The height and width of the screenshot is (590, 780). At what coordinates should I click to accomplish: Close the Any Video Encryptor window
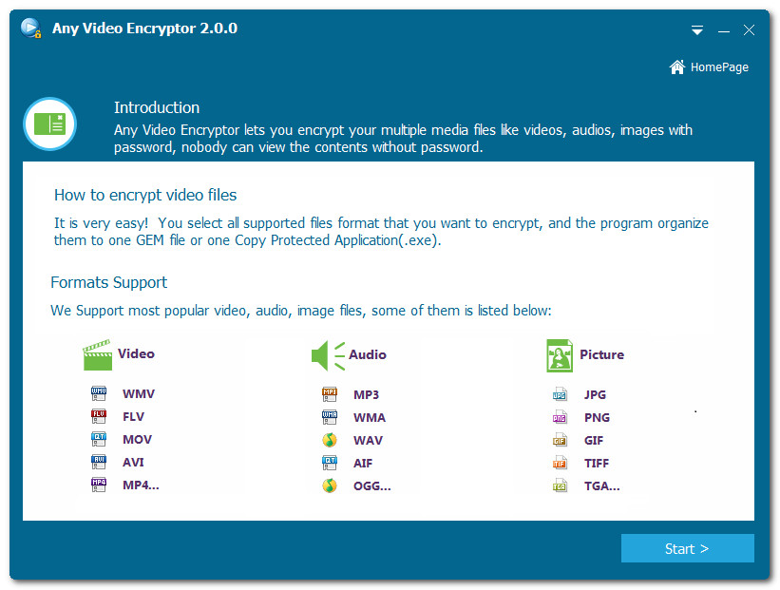pyautogui.click(x=750, y=30)
